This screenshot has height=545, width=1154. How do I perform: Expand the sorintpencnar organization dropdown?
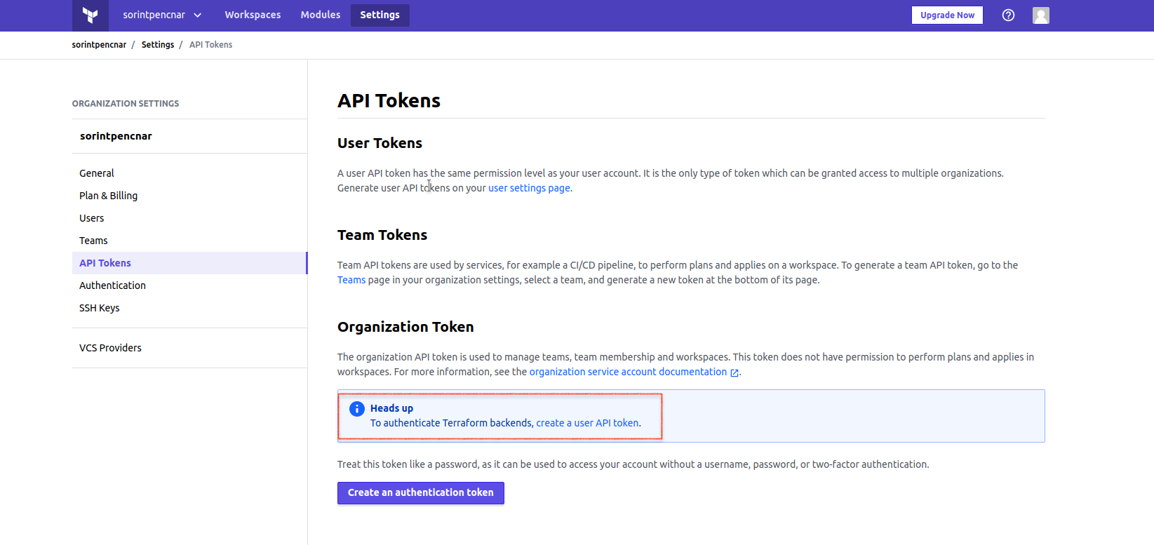coord(162,15)
